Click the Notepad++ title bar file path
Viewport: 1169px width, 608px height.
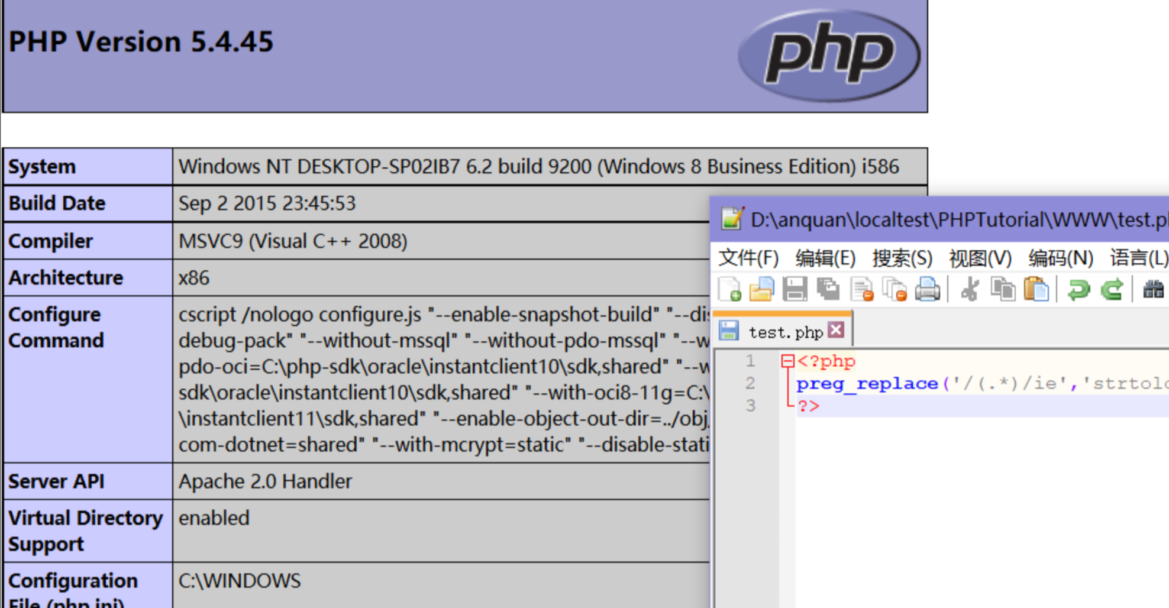coord(960,219)
